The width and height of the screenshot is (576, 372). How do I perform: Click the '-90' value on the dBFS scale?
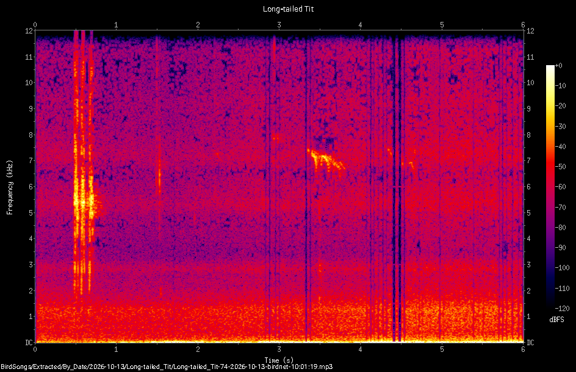point(561,248)
